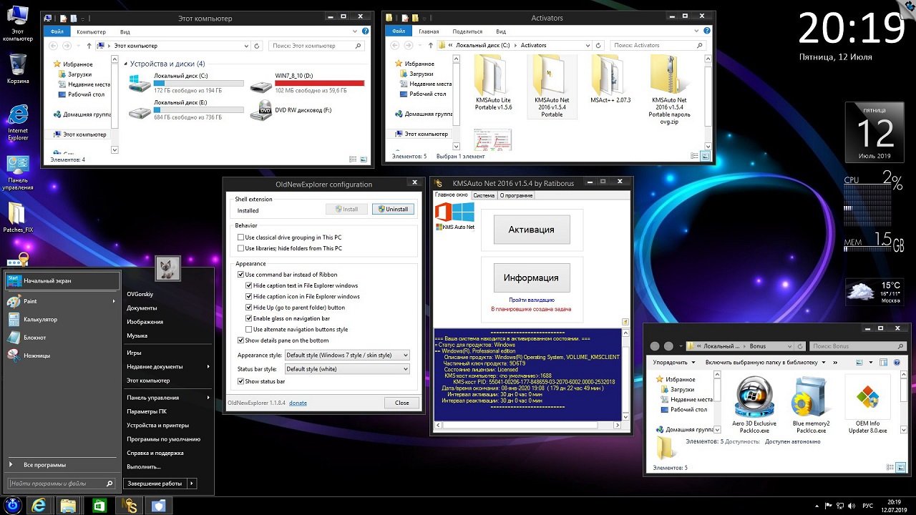This screenshot has height=515, width=916.
Task: Select the DVD RW drive (F:) icon
Action: [x=261, y=110]
